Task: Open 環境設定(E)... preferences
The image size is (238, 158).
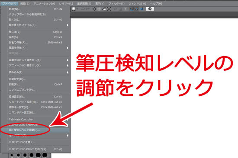Action: (35, 97)
